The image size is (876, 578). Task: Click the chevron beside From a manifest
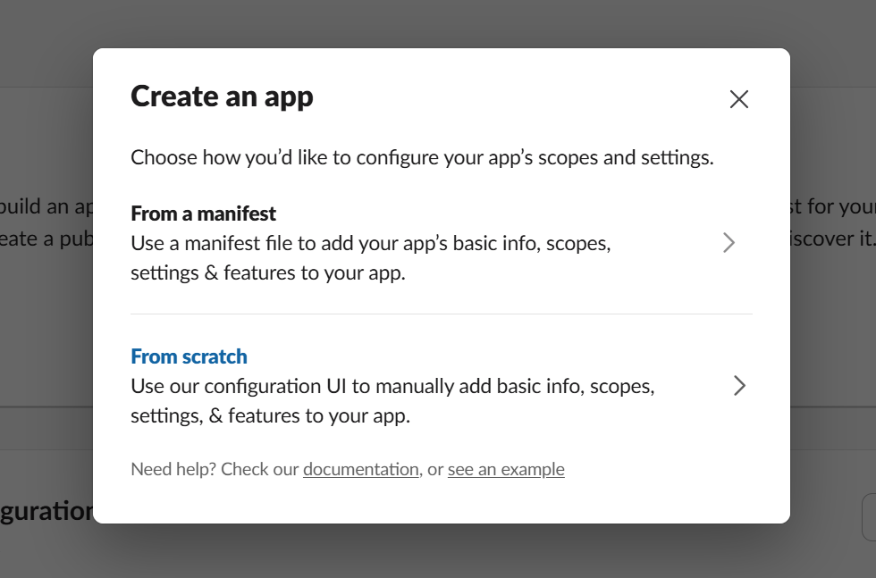pyautogui.click(x=729, y=243)
